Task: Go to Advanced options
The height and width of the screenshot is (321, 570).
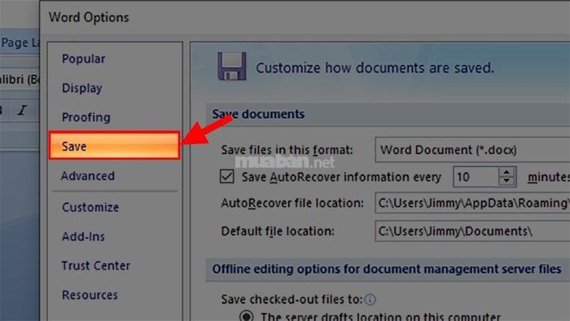Action: pyautogui.click(x=88, y=176)
